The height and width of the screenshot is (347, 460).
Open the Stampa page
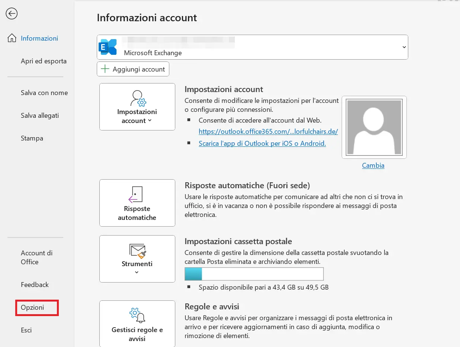pyautogui.click(x=32, y=138)
